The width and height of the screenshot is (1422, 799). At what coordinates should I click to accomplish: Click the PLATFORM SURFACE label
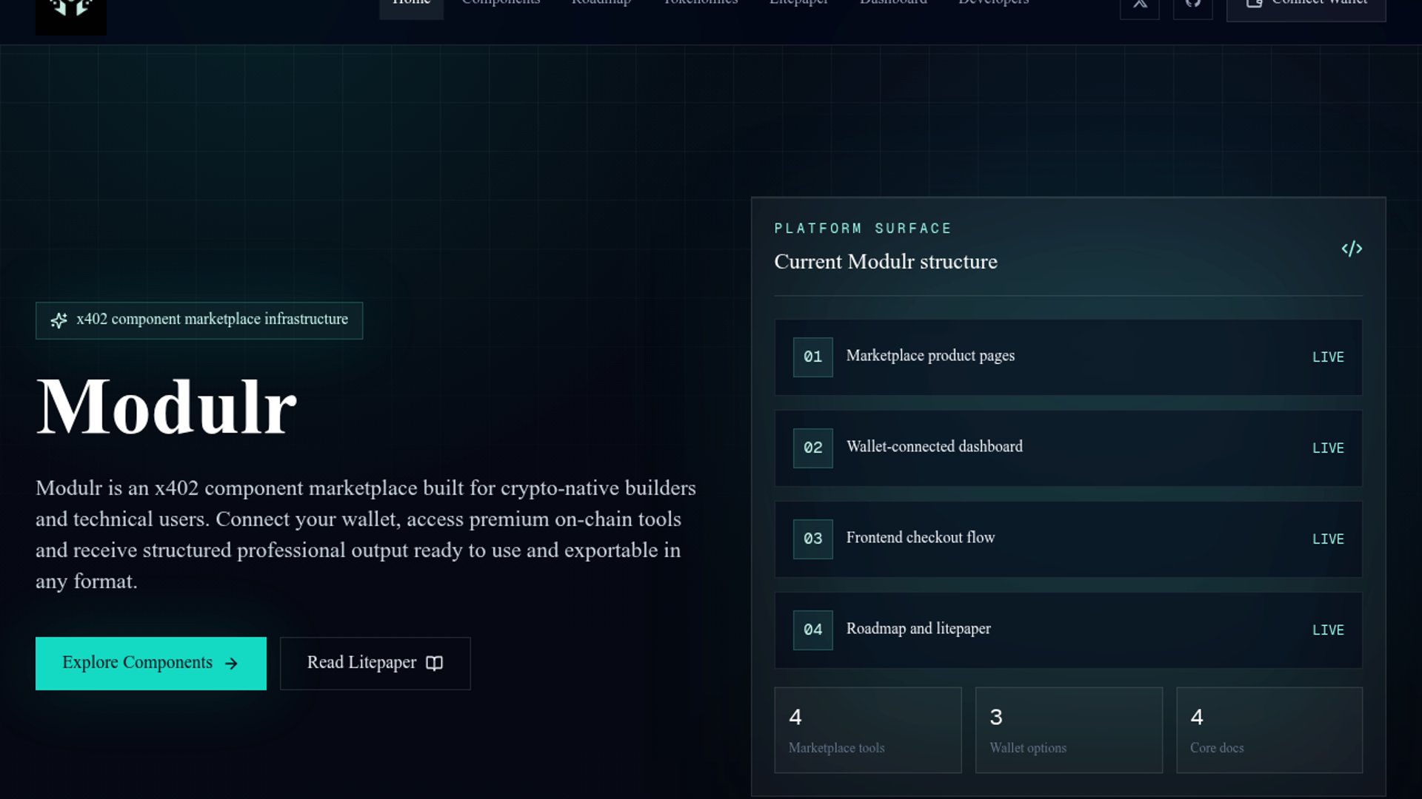point(863,229)
